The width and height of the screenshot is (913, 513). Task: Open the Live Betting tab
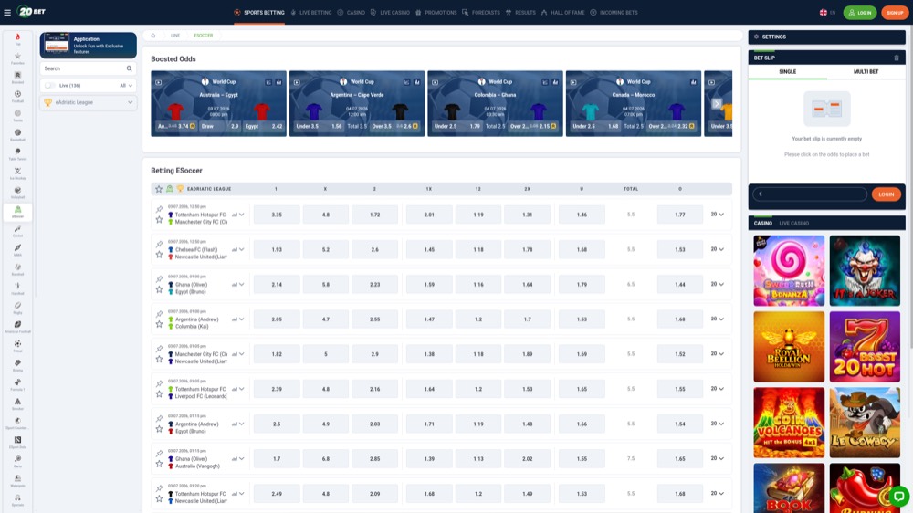[x=311, y=12]
